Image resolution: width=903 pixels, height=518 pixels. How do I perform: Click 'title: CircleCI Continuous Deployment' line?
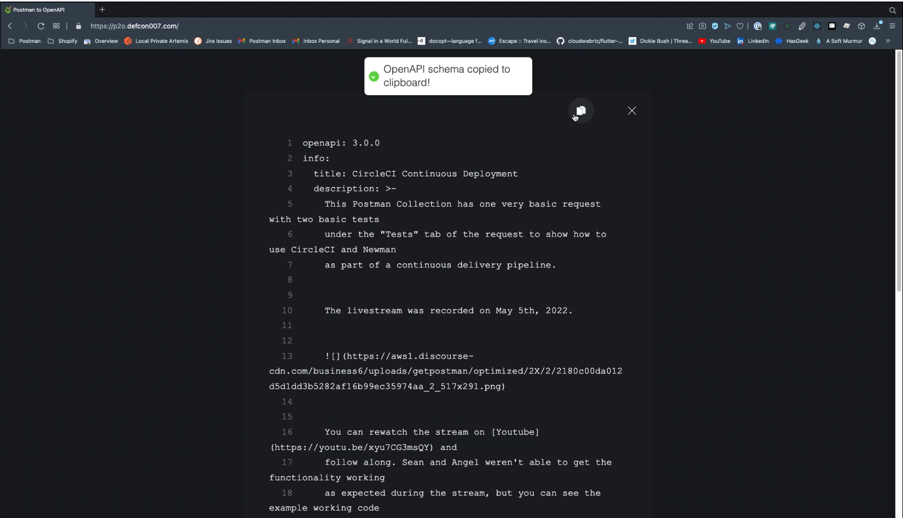[x=416, y=174]
